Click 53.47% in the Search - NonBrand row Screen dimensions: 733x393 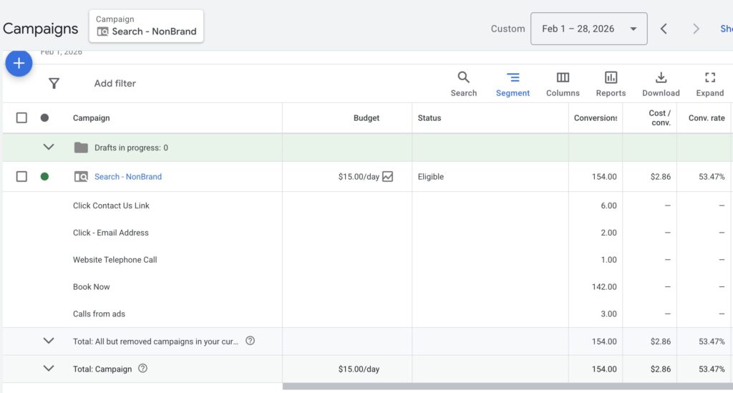click(712, 177)
